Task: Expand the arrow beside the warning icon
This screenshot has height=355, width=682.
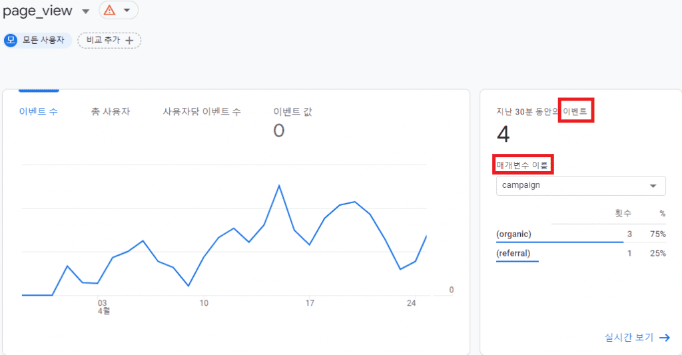Action: coord(127,10)
